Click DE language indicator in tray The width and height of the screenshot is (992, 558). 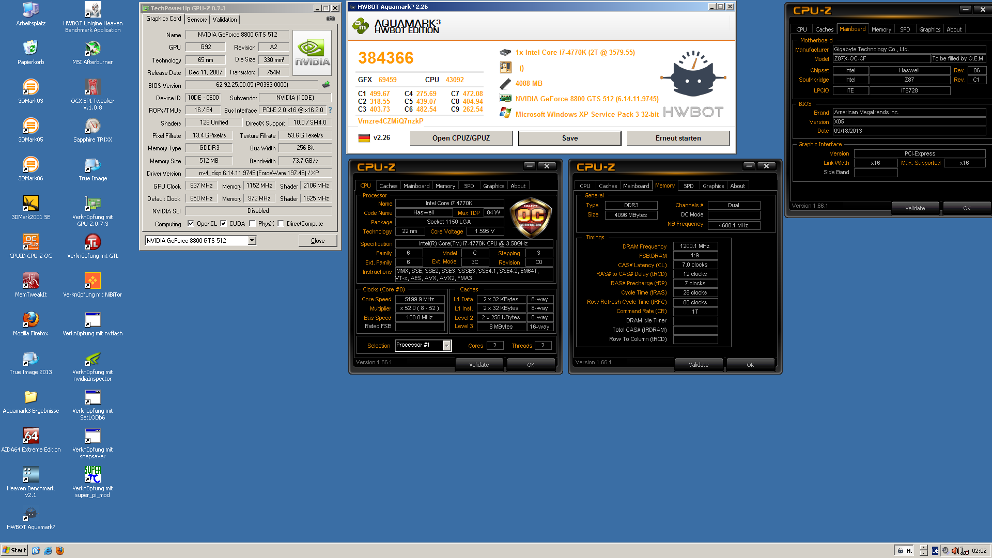935,551
